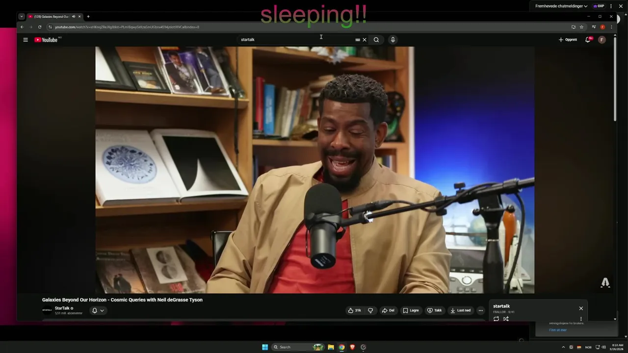Image resolution: width=628 pixels, height=353 pixels.
Task: Open the StarTalk channel avatar
Action: (47, 310)
